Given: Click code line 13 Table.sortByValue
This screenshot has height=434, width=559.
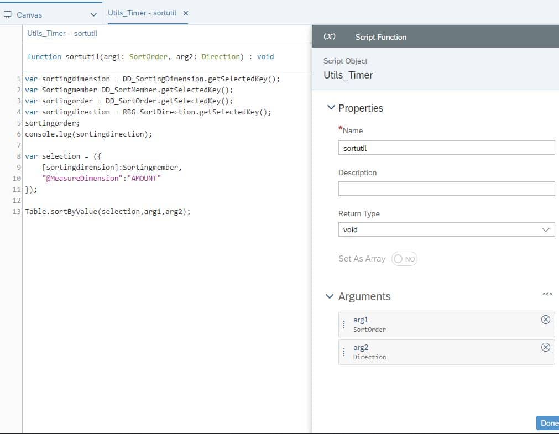Looking at the screenshot, I should pyautogui.click(x=108, y=212).
